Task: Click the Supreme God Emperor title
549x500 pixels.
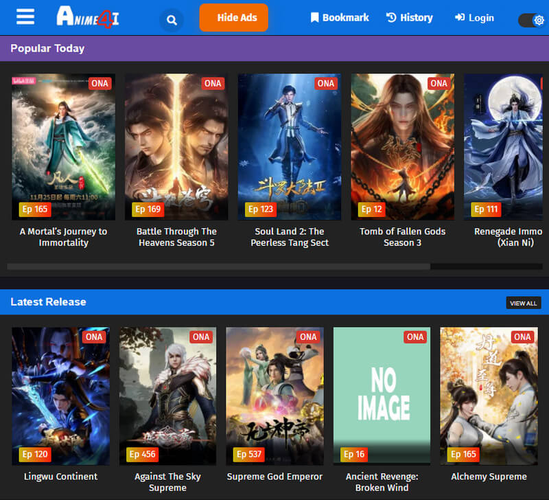Action: [x=275, y=477]
